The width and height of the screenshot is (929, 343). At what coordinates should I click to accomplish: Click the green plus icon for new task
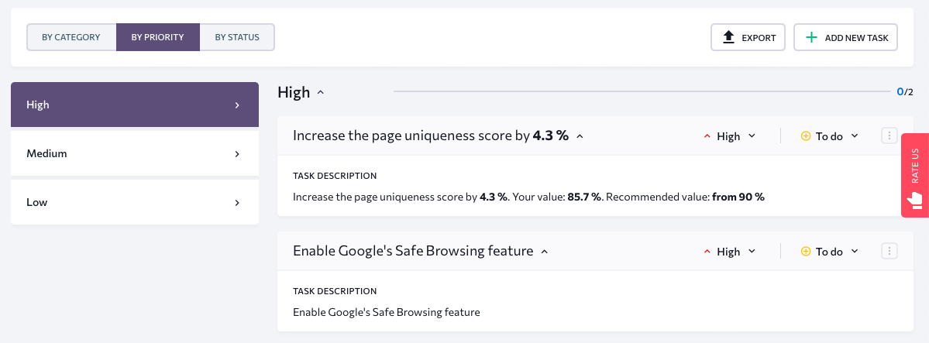click(812, 37)
